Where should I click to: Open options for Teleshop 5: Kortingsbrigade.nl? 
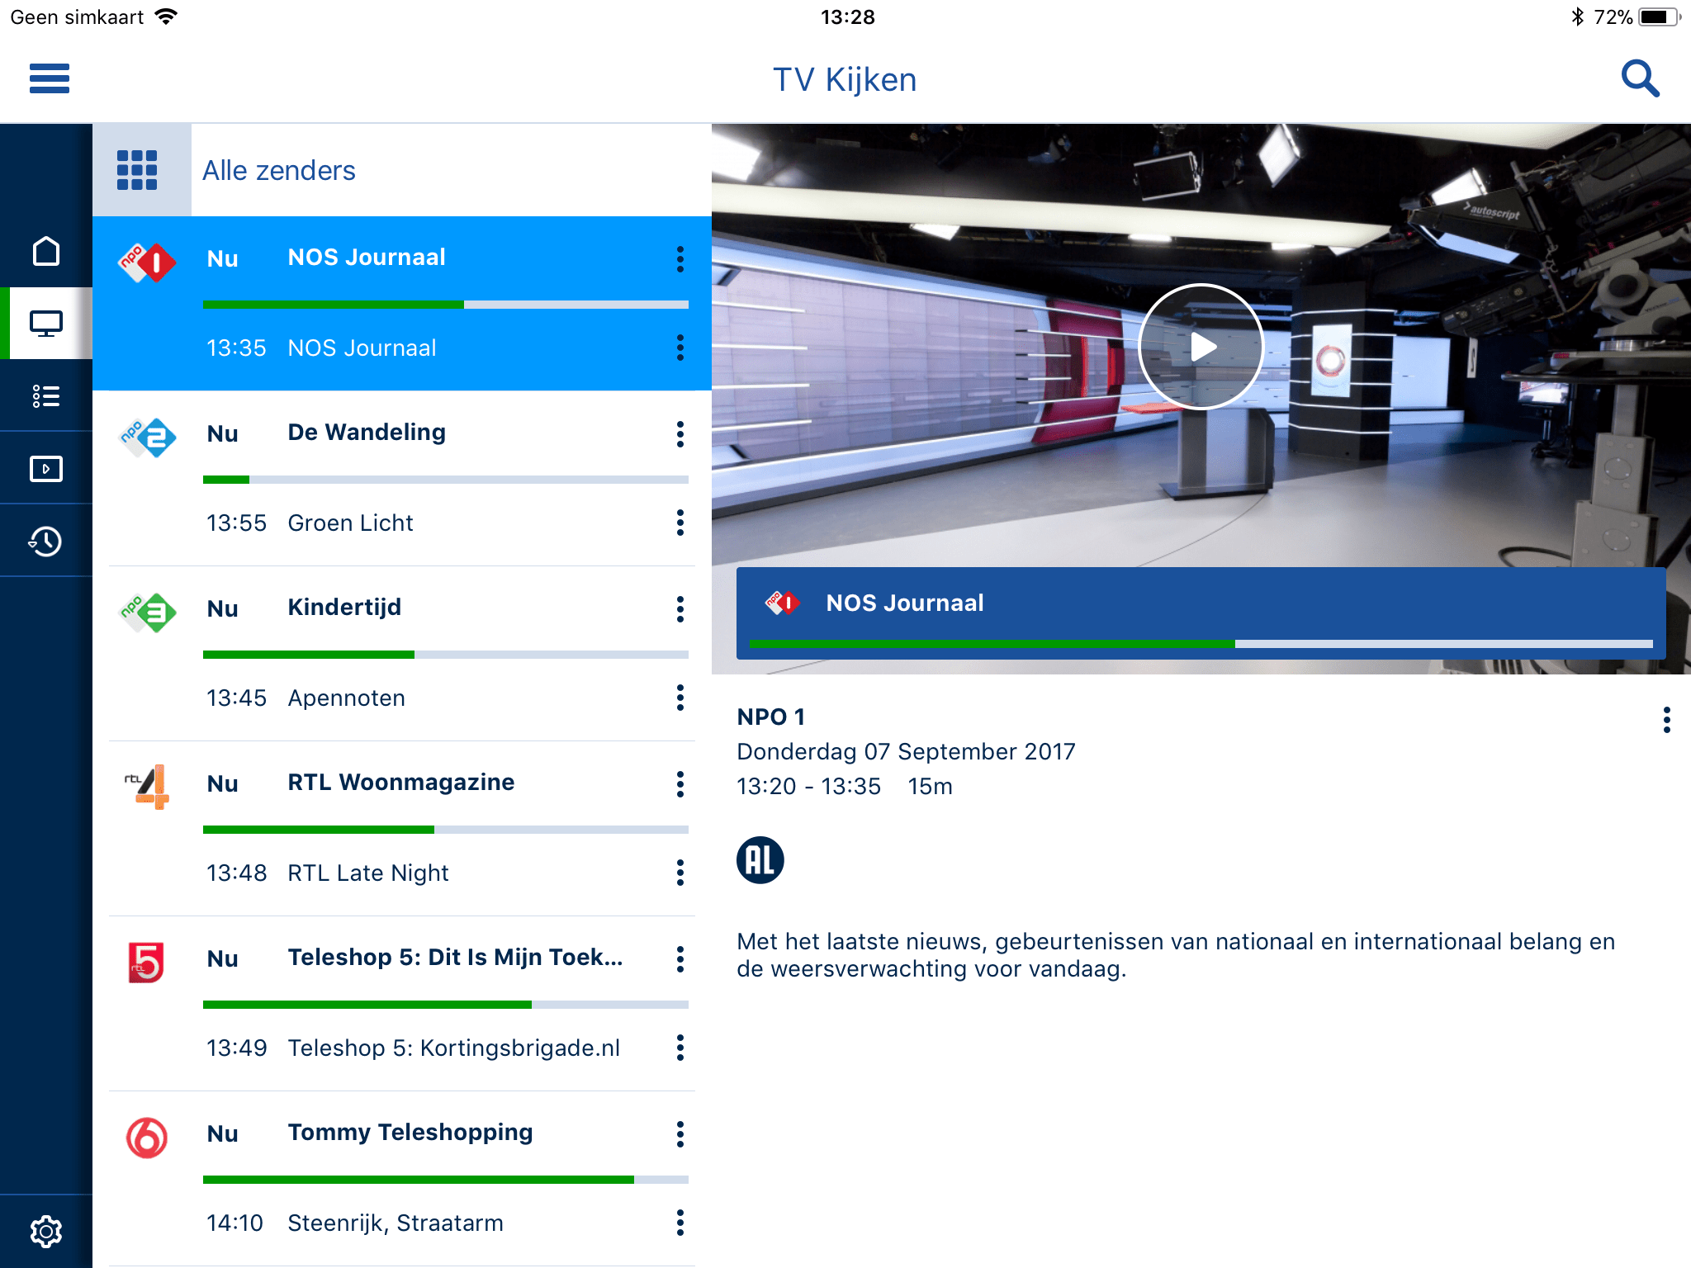pyautogui.click(x=680, y=1048)
